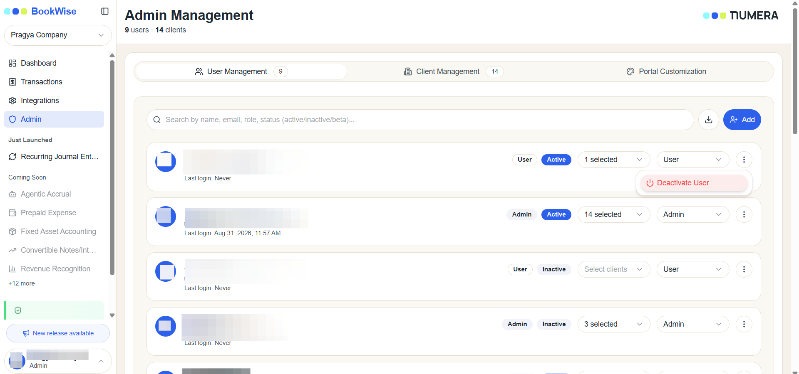The image size is (799, 374).
Task: Open the Dashboard page
Action: coord(54,63)
